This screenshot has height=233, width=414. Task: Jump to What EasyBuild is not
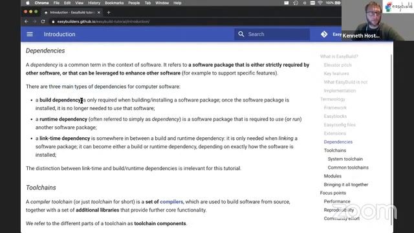(345, 82)
